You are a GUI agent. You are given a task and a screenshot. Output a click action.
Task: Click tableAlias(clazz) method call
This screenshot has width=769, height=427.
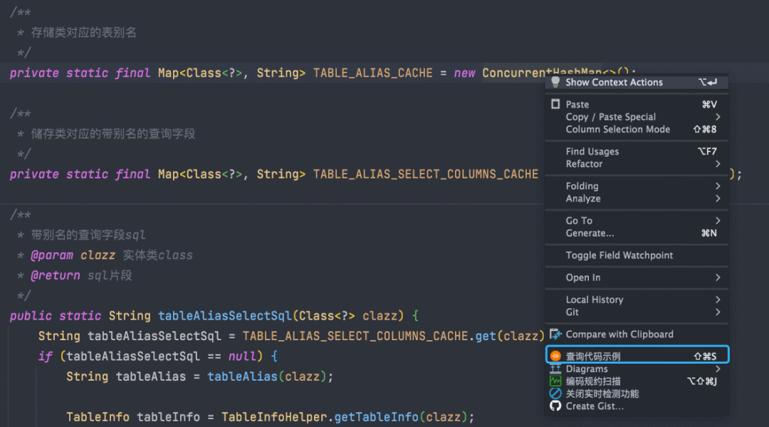[267, 376]
